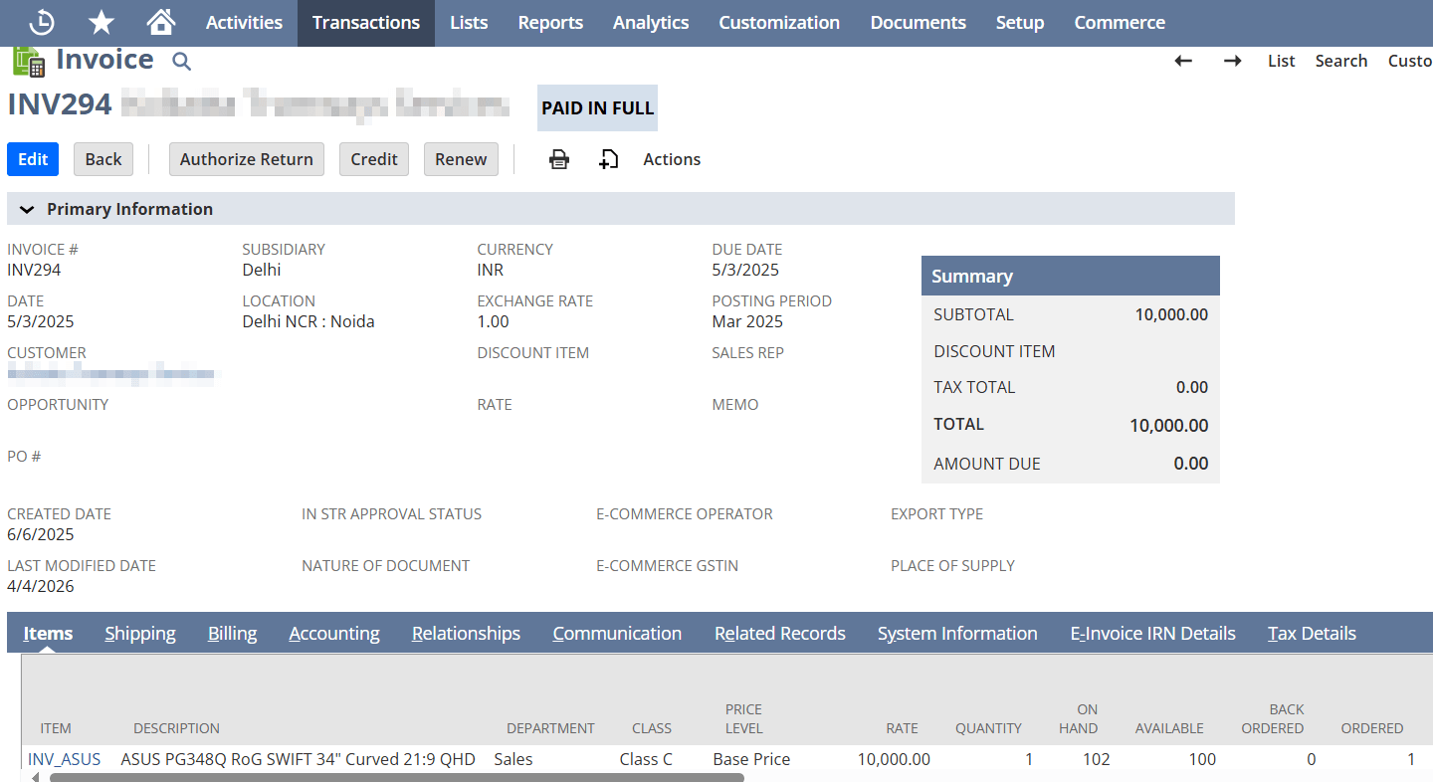This screenshot has width=1433, height=782.
Task: Open the Reports menu
Action: [550, 22]
